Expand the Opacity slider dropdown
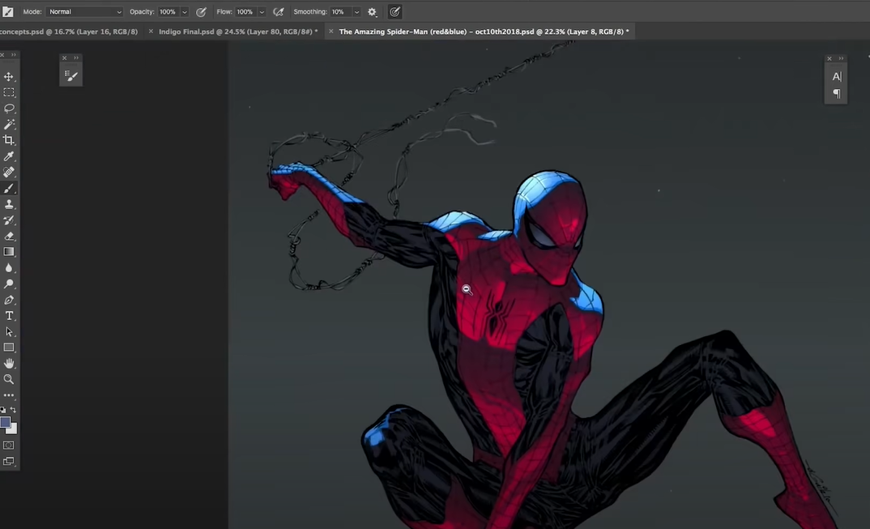This screenshot has width=870, height=529. click(x=185, y=12)
